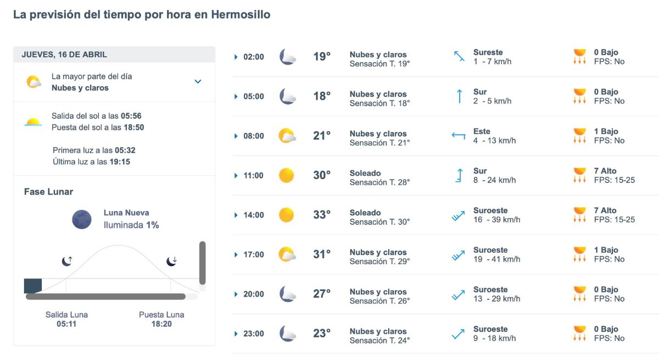Expand the 23:00 forecast row

236,333
